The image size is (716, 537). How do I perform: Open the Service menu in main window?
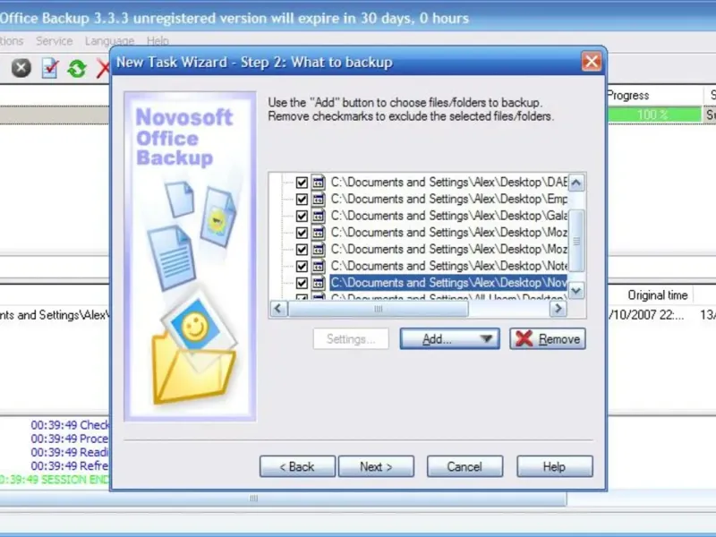54,41
